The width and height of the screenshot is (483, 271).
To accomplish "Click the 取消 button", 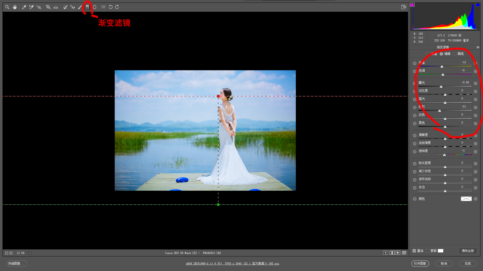I will (x=444, y=263).
